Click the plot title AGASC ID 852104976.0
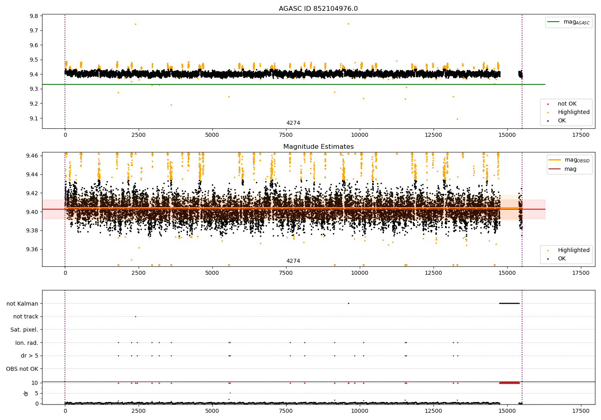Image resolution: width=601 pixels, height=420 pixels. 318,9
